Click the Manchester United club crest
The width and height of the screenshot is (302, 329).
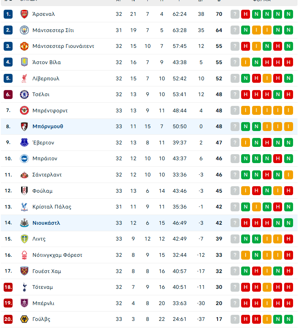click(x=24, y=46)
